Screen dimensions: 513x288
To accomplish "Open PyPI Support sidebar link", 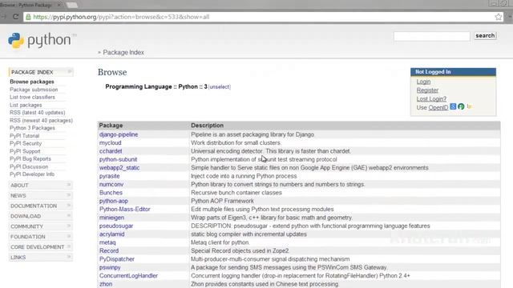I will pyautogui.click(x=25, y=151).
